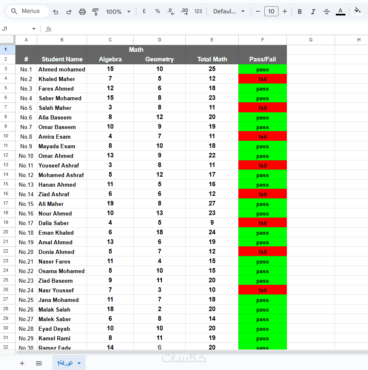The image size is (368, 370).
Task: Increase decimal places
Action: click(184, 11)
